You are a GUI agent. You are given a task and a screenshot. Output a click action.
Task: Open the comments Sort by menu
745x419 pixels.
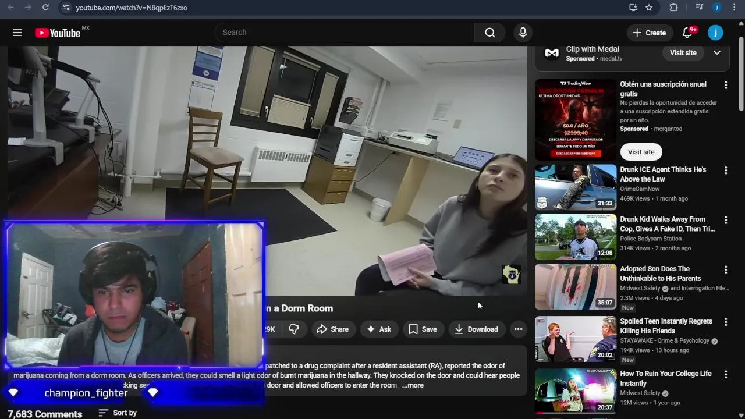[x=118, y=413]
